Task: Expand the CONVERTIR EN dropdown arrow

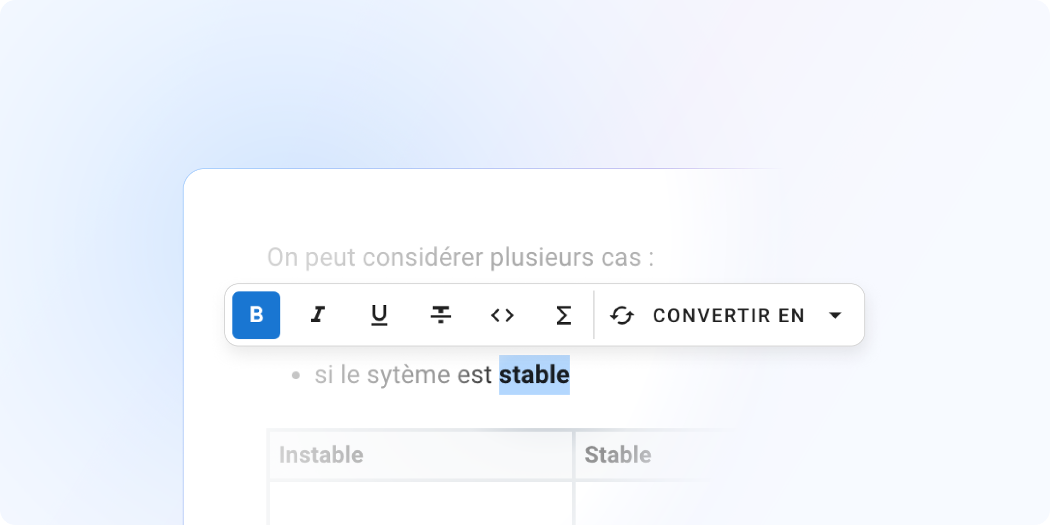Action: [x=835, y=315]
